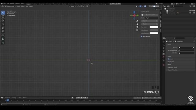Image resolution: width=196 pixels, height=110 pixels.
Task: Open the viewport Add menu
Action: (27, 6)
